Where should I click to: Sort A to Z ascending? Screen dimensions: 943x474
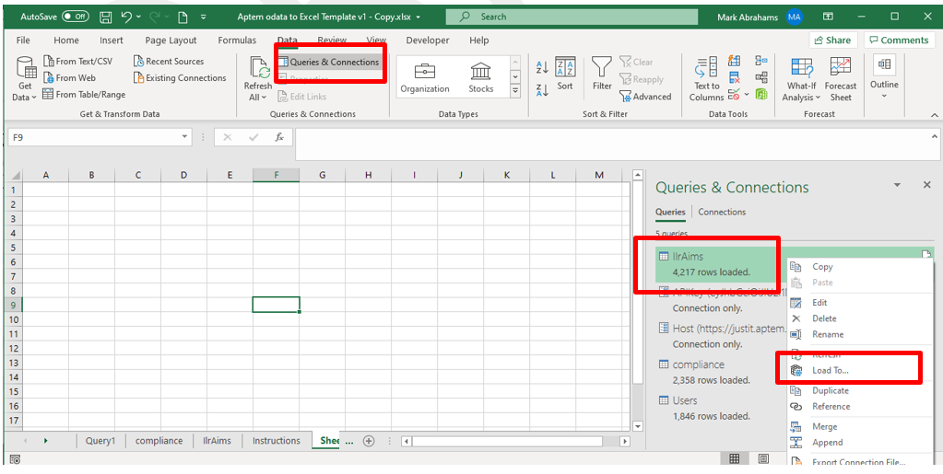point(542,67)
